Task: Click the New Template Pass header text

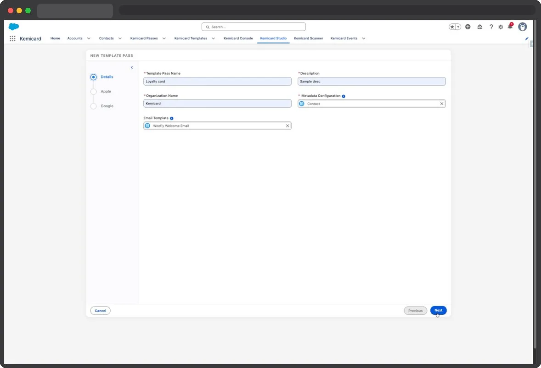Action: coord(112,55)
